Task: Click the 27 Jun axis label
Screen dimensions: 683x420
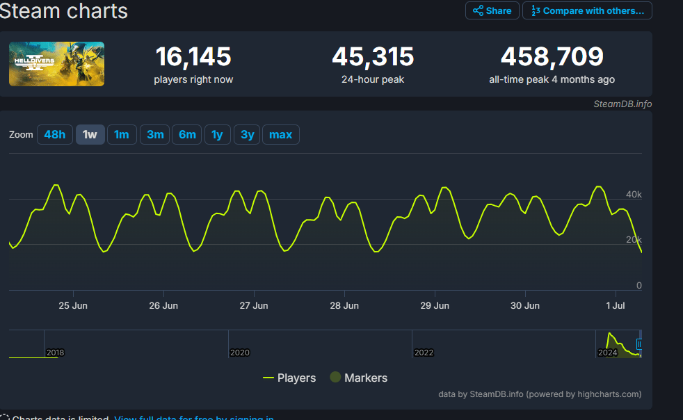Action: click(x=254, y=306)
